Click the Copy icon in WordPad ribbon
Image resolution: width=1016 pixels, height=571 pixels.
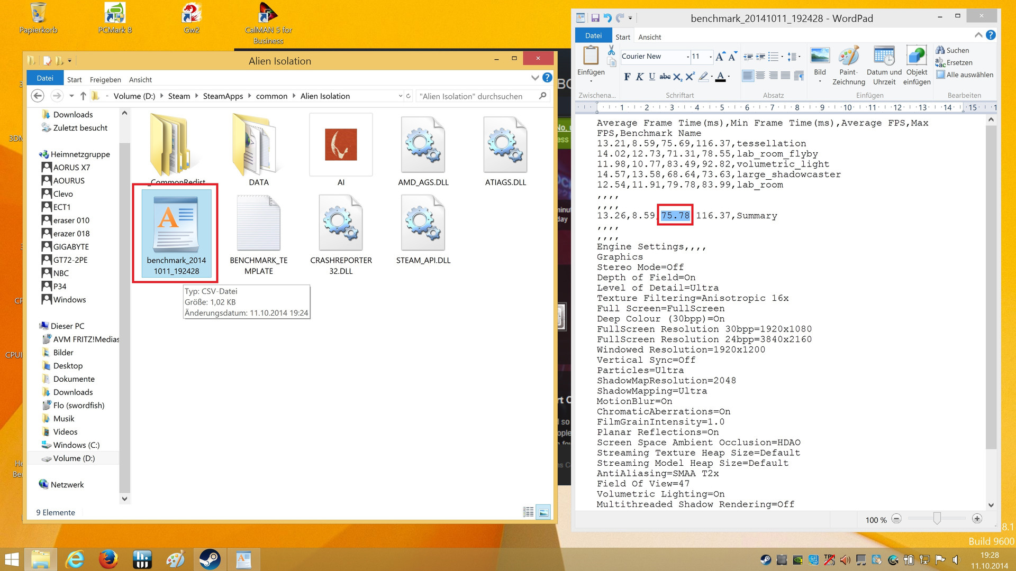[611, 62]
